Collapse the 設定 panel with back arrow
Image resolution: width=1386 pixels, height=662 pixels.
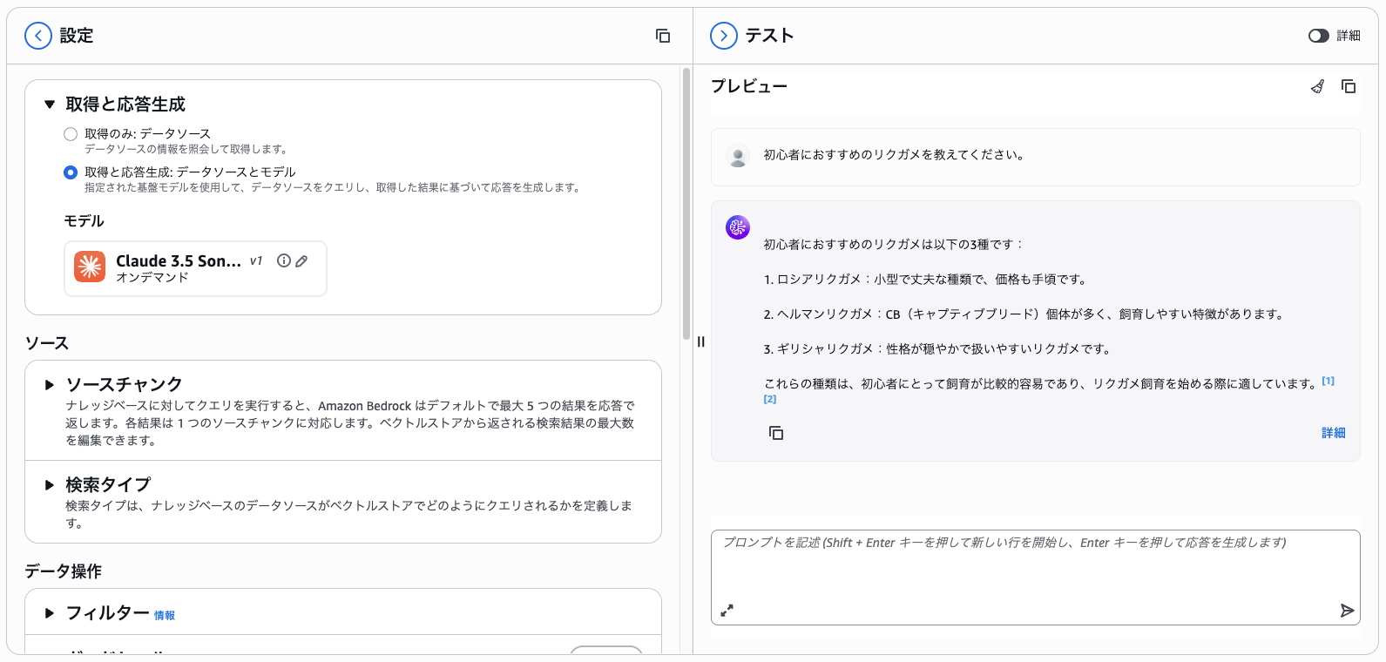(38, 36)
